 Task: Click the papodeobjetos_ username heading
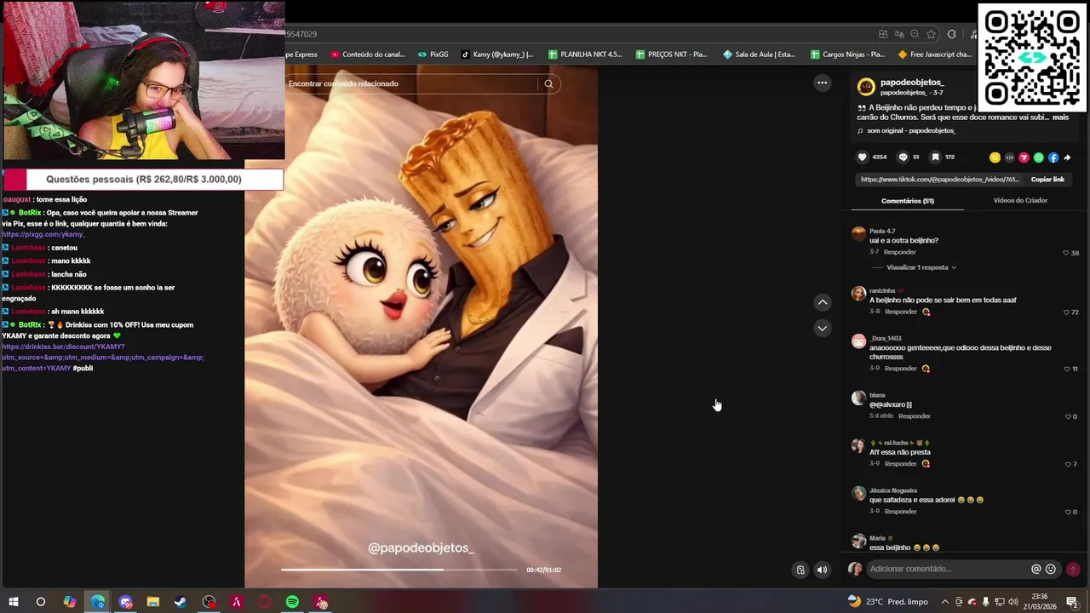(912, 83)
